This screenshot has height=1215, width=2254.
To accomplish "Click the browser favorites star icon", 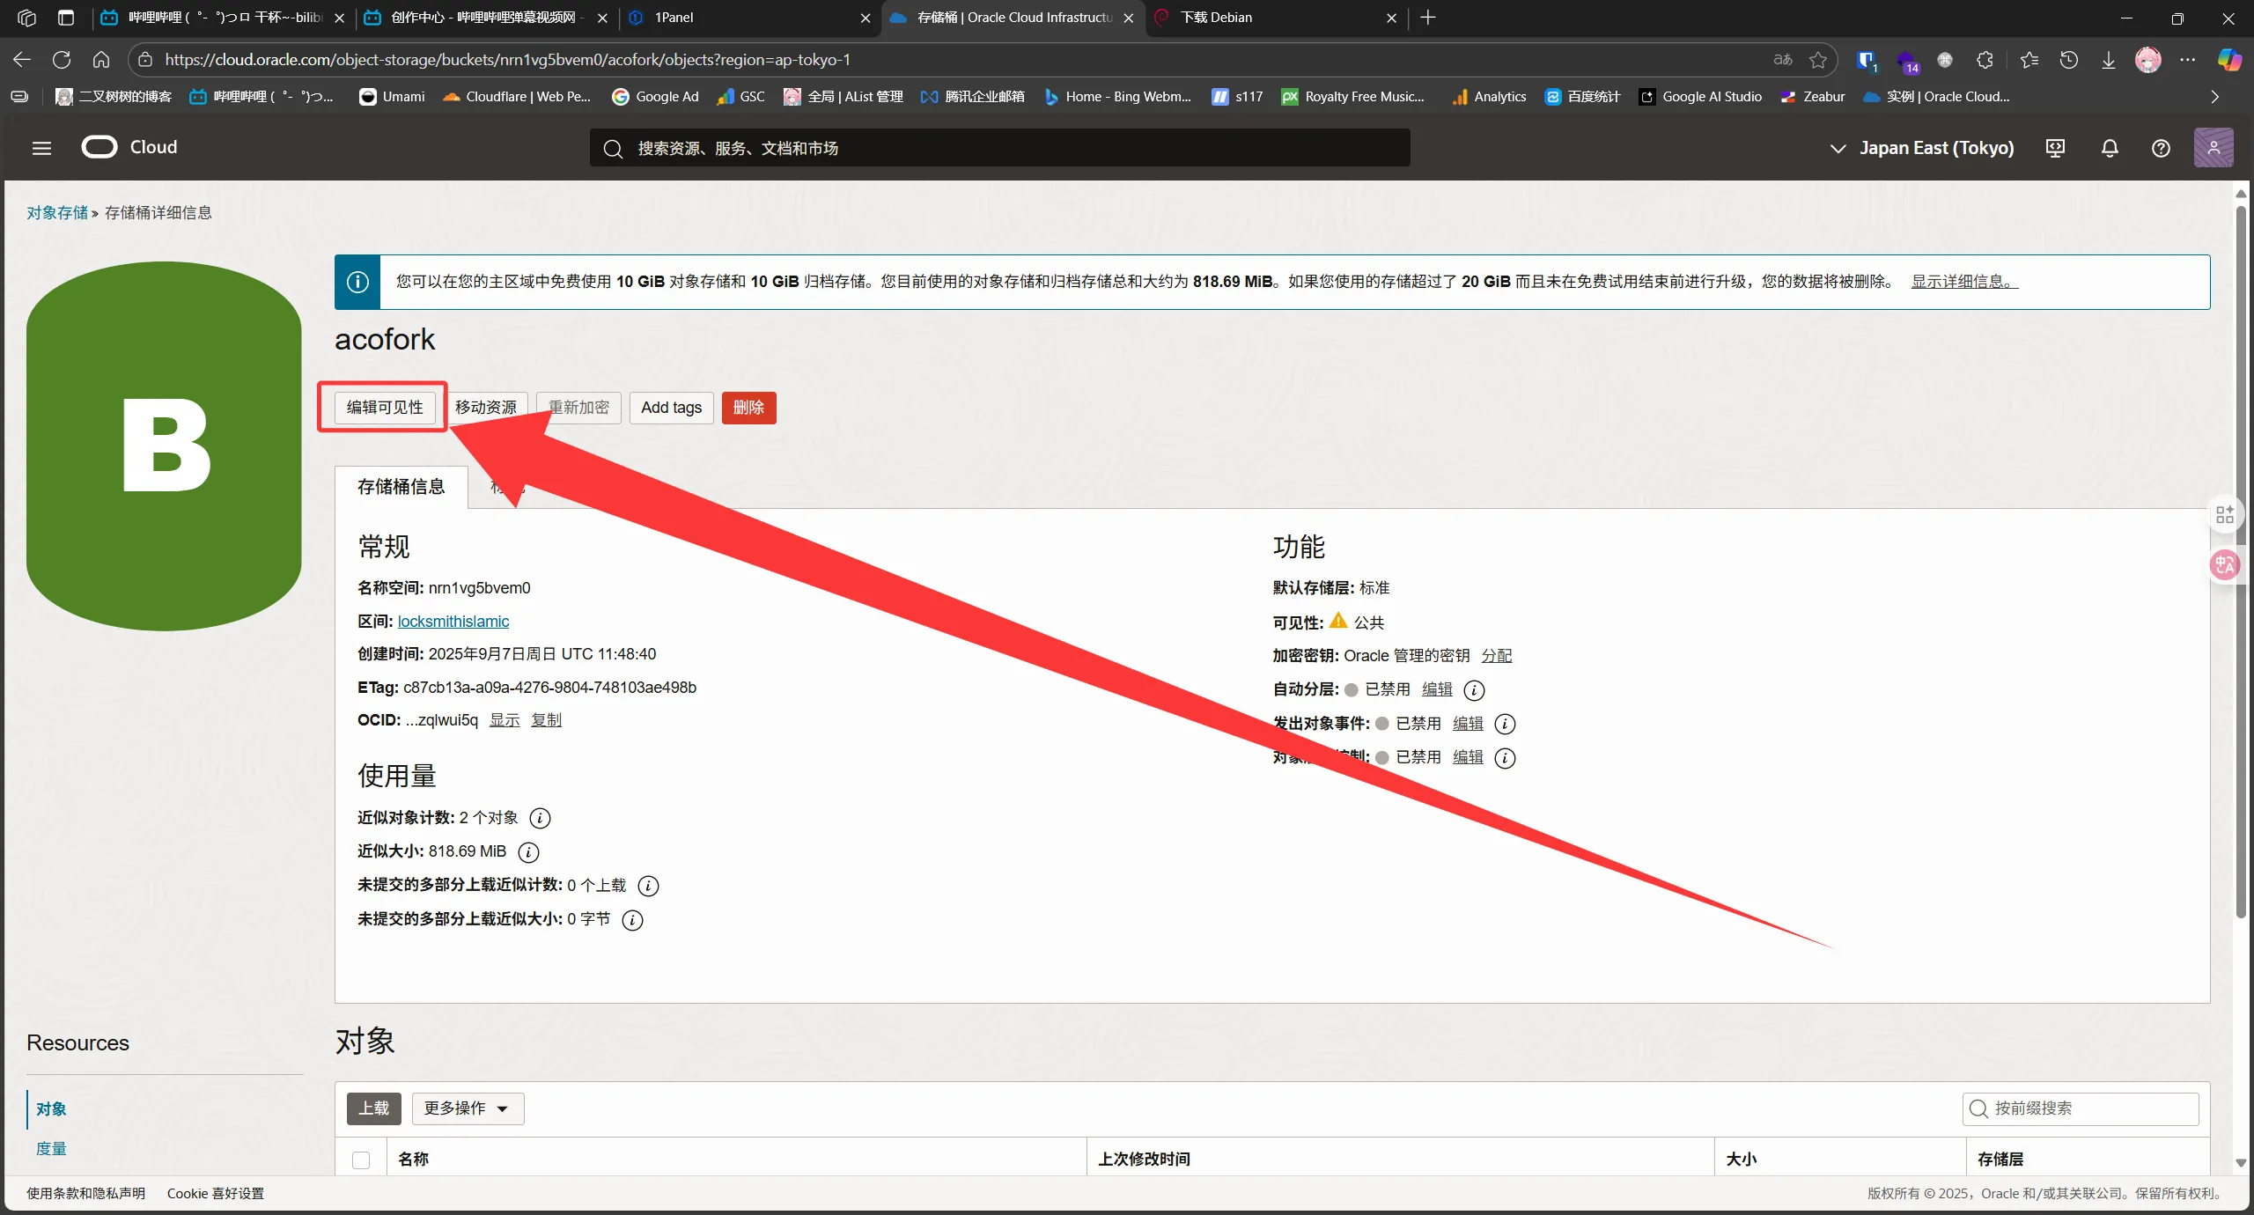I will [1818, 60].
